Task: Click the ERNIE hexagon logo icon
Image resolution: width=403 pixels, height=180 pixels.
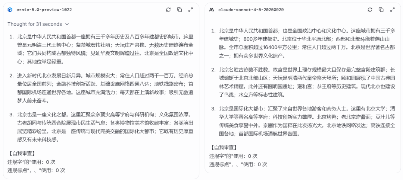Action: click(10, 10)
